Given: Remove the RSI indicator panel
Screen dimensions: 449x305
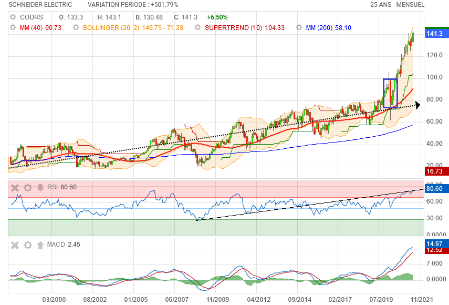Looking at the screenshot, I should point(15,187).
